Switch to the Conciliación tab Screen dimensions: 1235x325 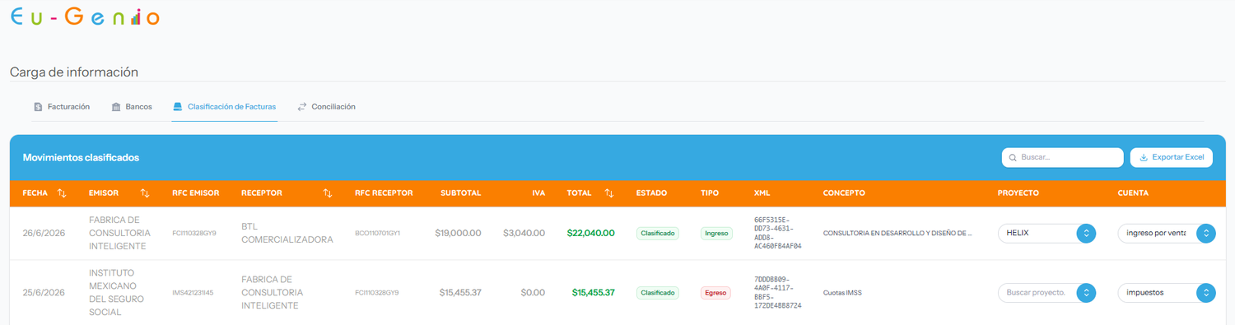click(x=327, y=107)
